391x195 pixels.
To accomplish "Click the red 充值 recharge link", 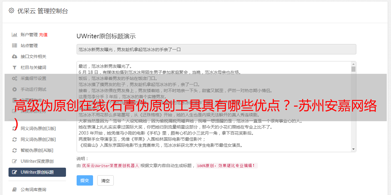I will point(43,35).
